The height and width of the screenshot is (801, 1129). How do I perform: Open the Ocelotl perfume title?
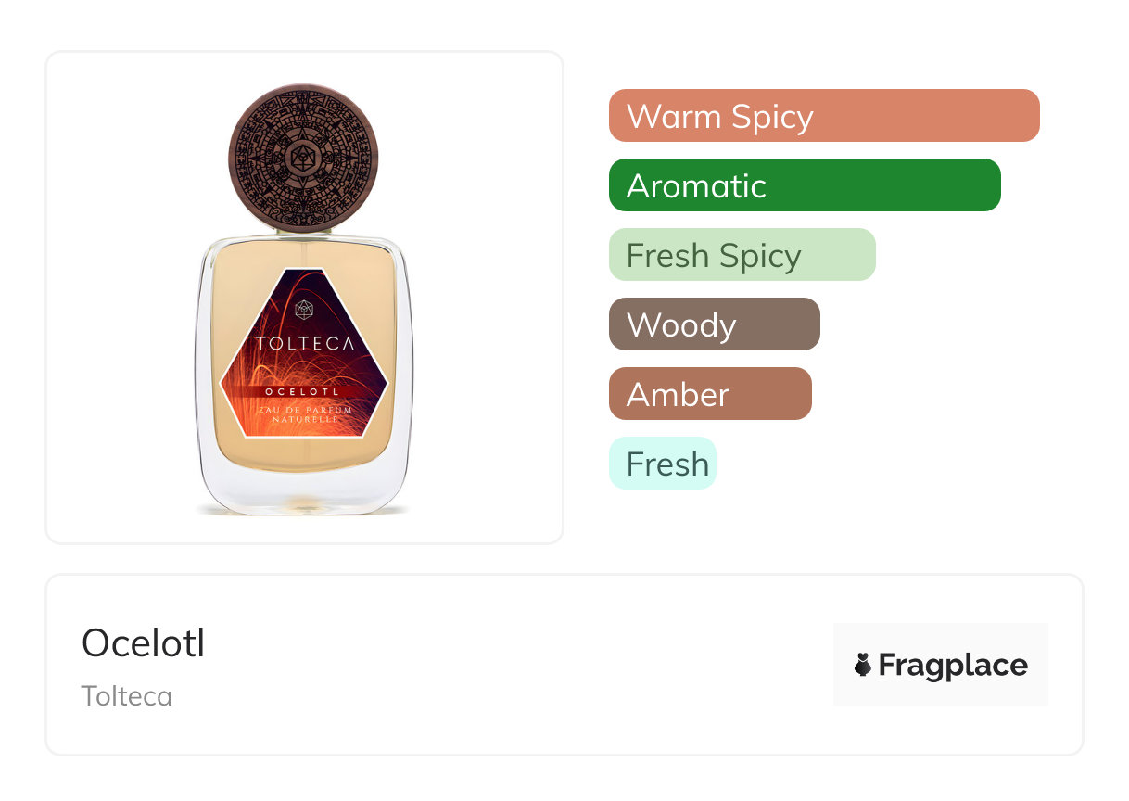point(143,642)
